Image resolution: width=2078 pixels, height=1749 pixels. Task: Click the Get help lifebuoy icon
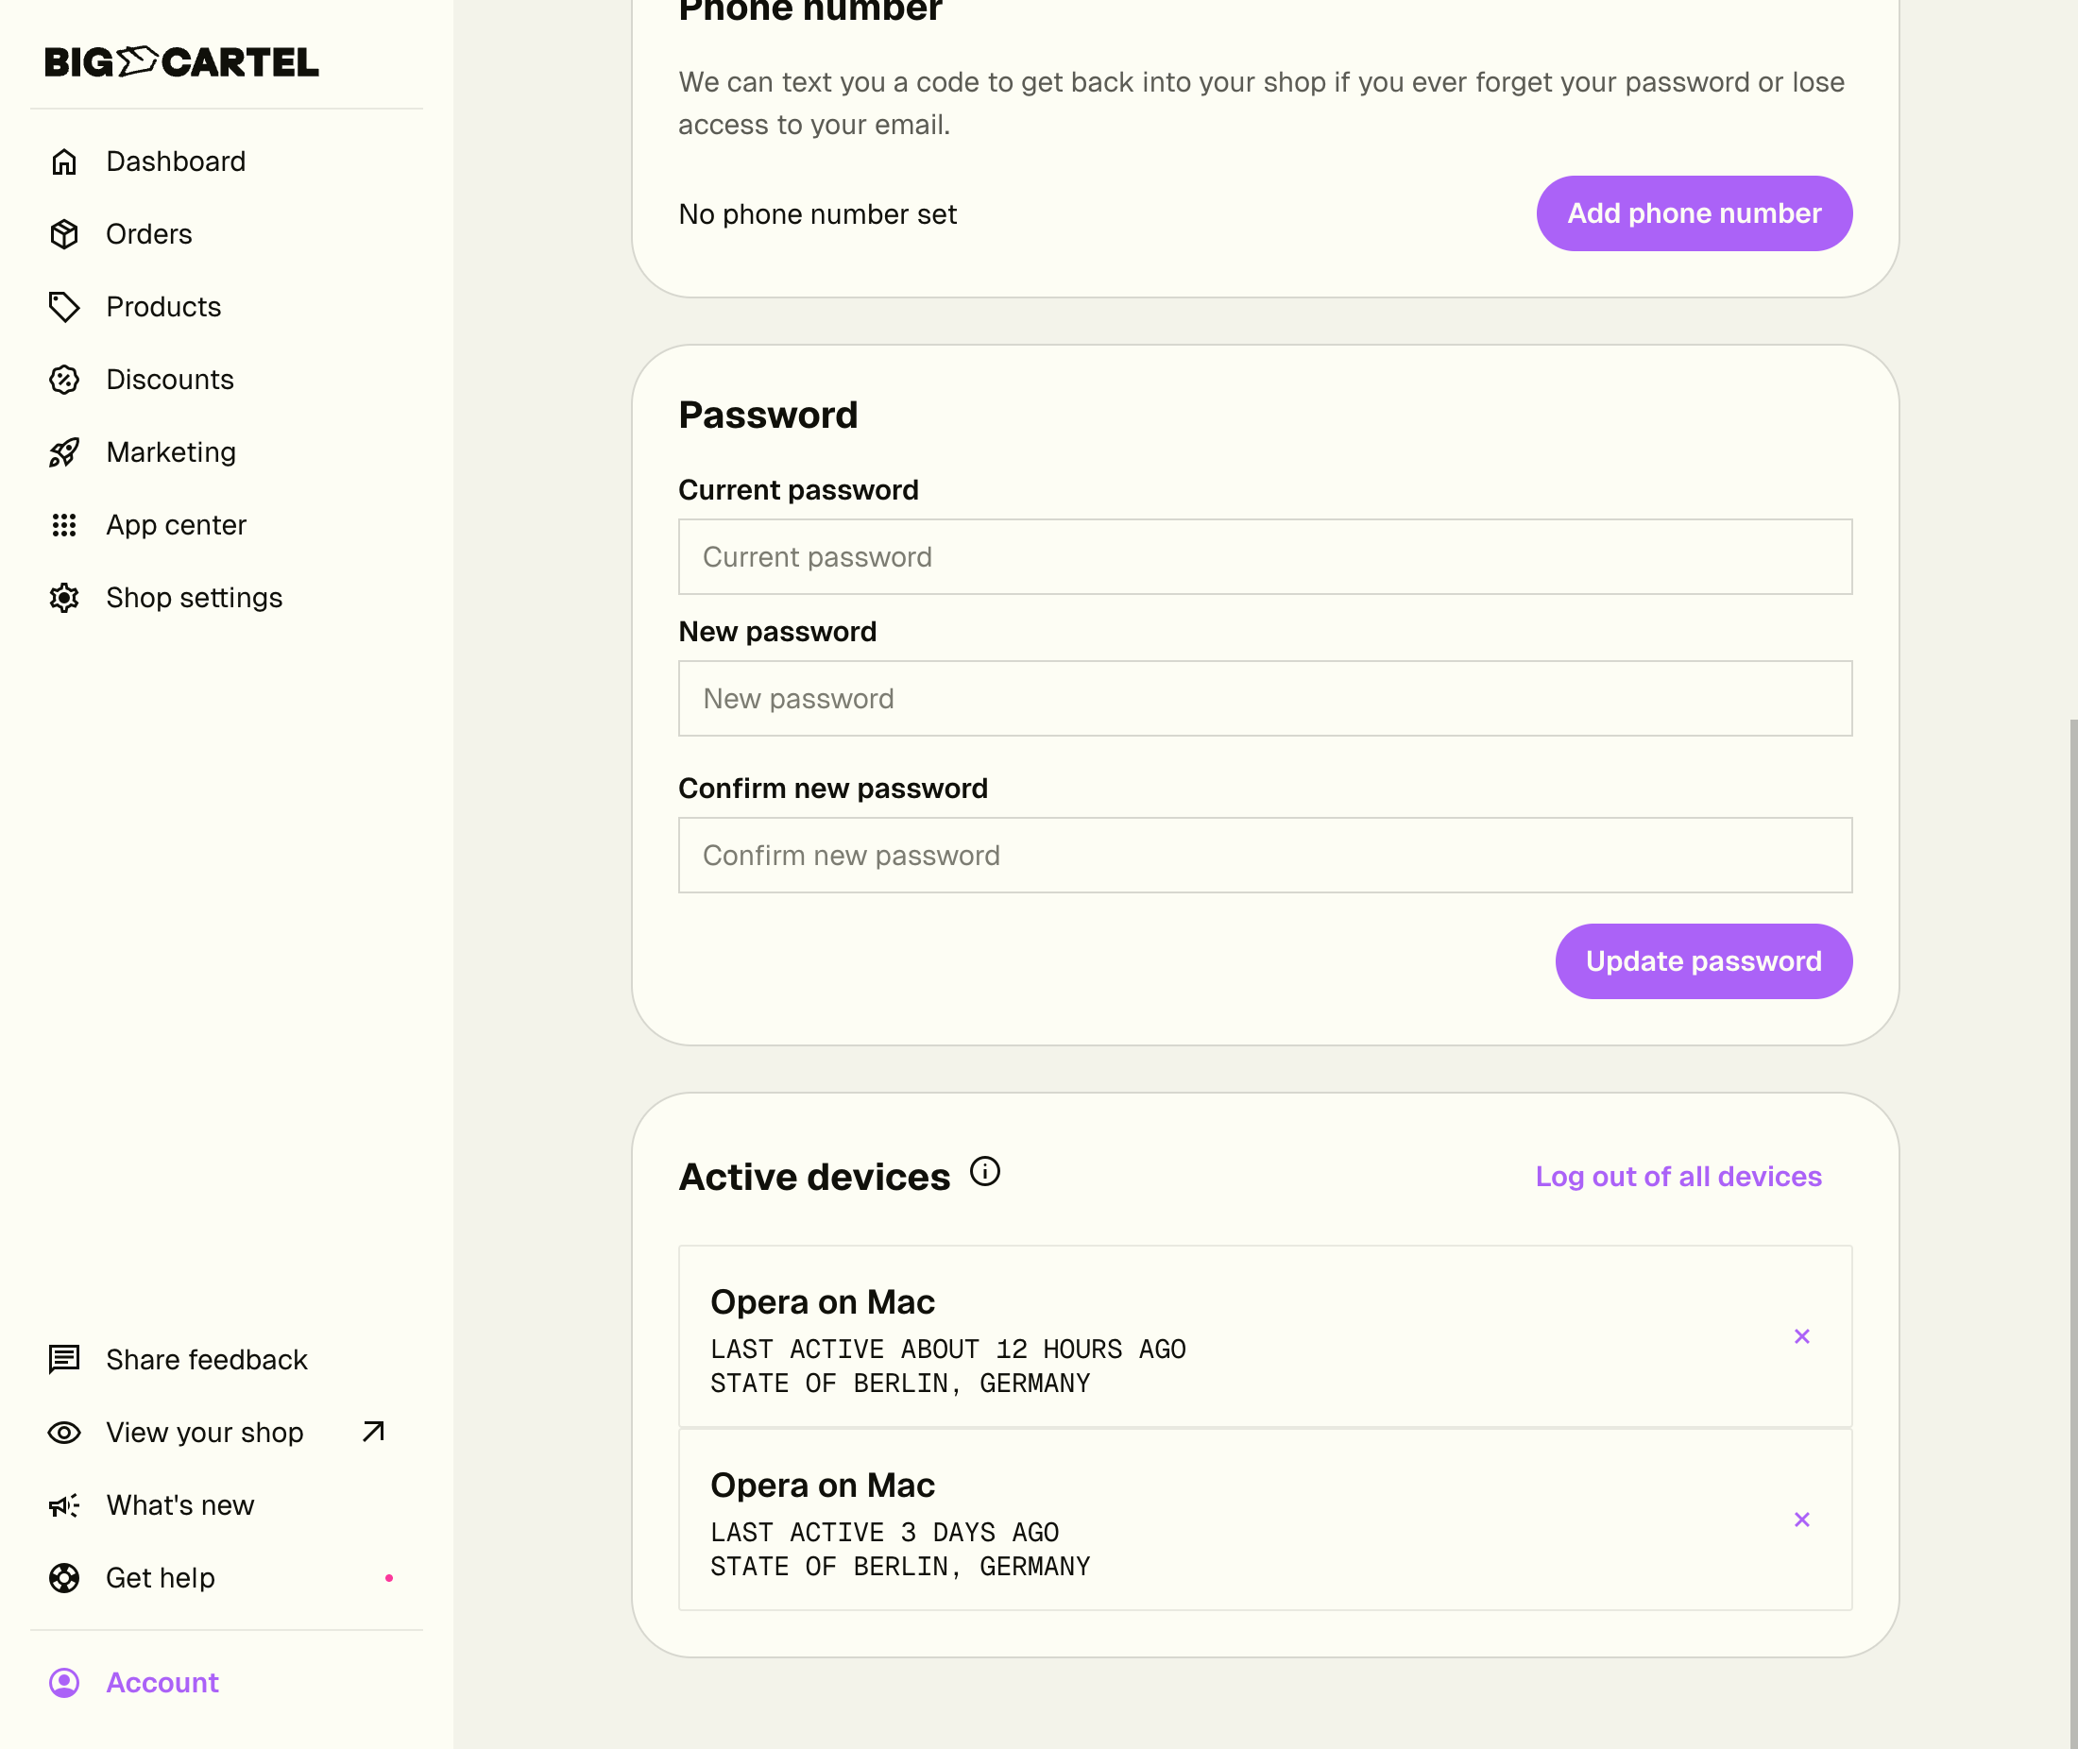click(x=64, y=1577)
